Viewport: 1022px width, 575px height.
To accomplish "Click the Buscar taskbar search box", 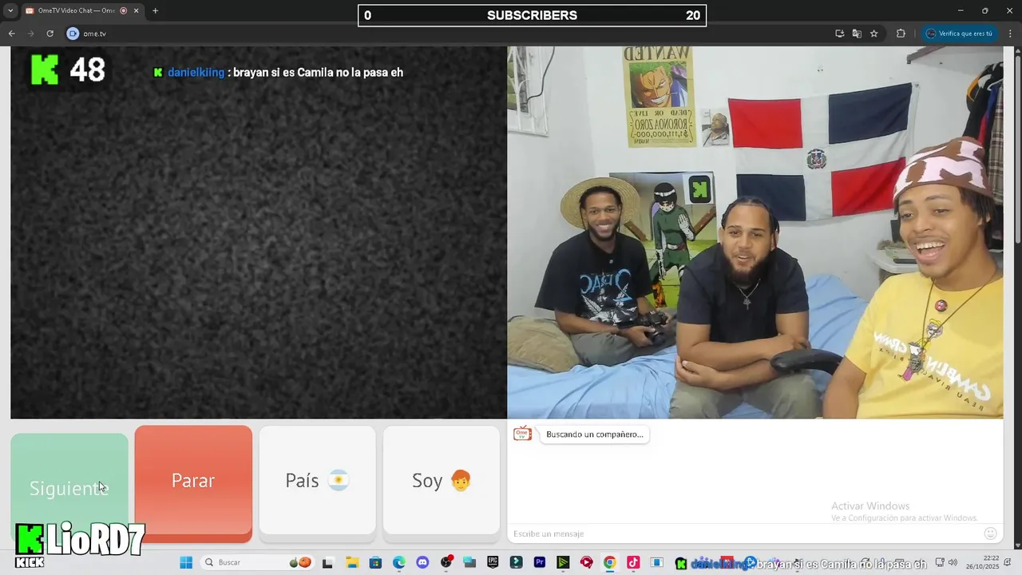I will pos(258,562).
